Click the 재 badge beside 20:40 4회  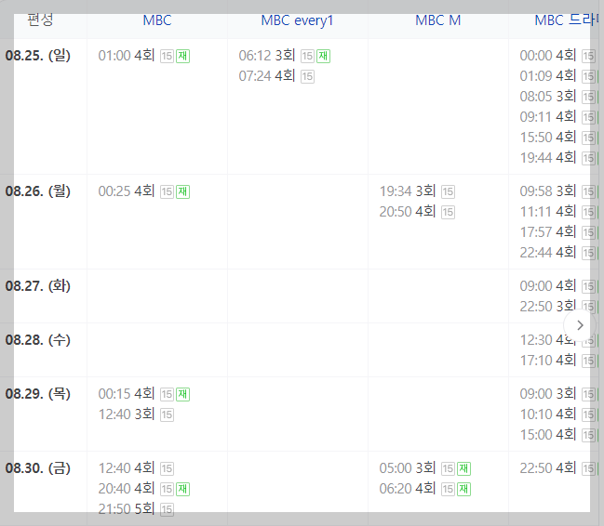pyautogui.click(x=183, y=489)
